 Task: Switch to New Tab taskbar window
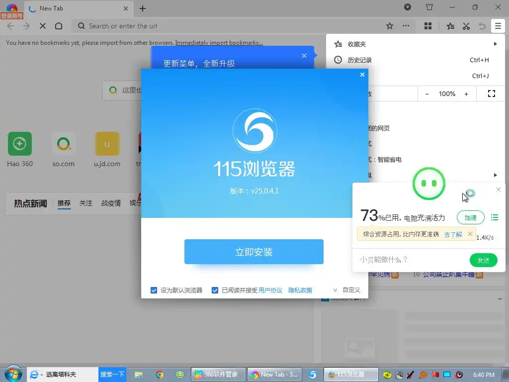tap(274, 375)
